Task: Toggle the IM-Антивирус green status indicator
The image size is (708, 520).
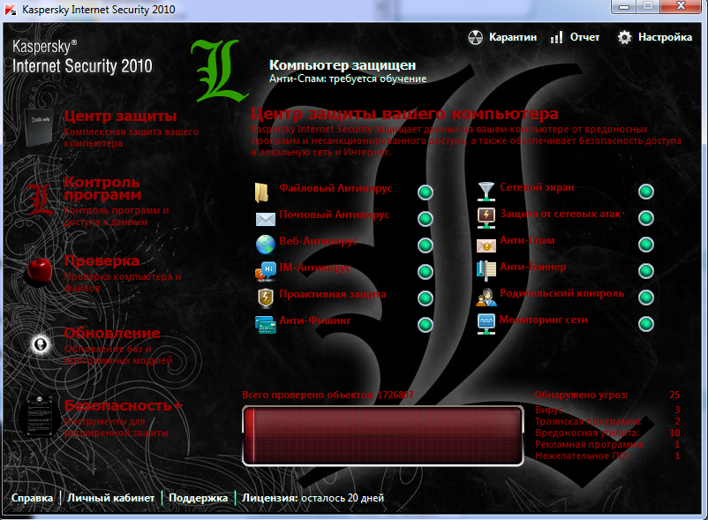Action: 426,272
